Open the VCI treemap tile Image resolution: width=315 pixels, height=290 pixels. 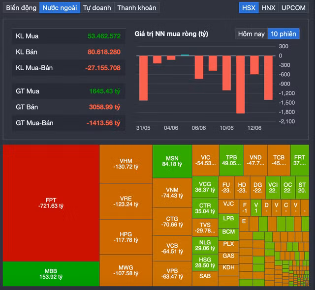273,188
